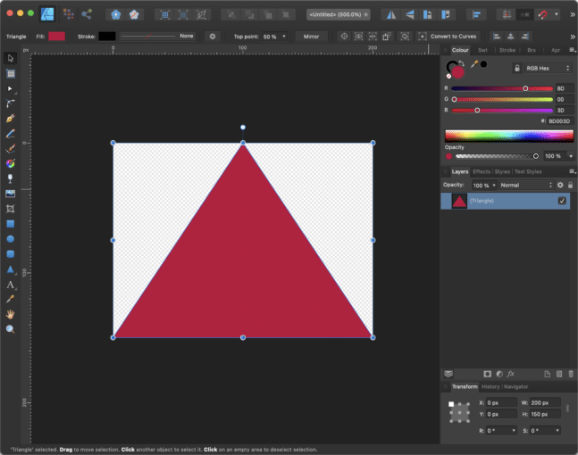Adjust the R red channel slider
Image resolution: width=578 pixels, height=455 pixels.
click(502, 88)
